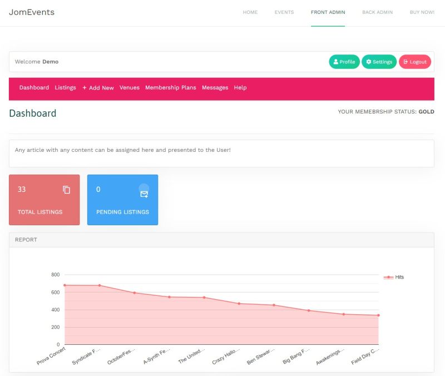The image size is (445, 376).
Task: Select HOME in the top navigation
Action: click(250, 12)
